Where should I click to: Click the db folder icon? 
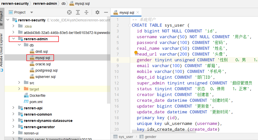pos(26,45)
